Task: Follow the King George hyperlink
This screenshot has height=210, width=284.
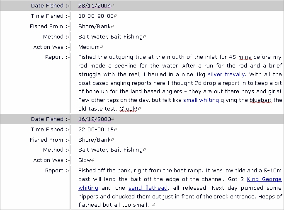Action: pyautogui.click(x=264, y=179)
